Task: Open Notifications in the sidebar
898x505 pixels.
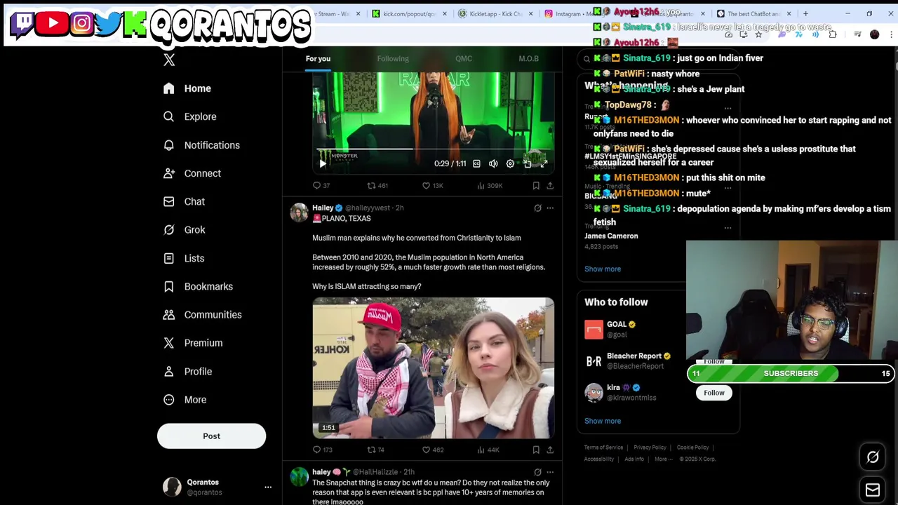Action: (x=201, y=145)
